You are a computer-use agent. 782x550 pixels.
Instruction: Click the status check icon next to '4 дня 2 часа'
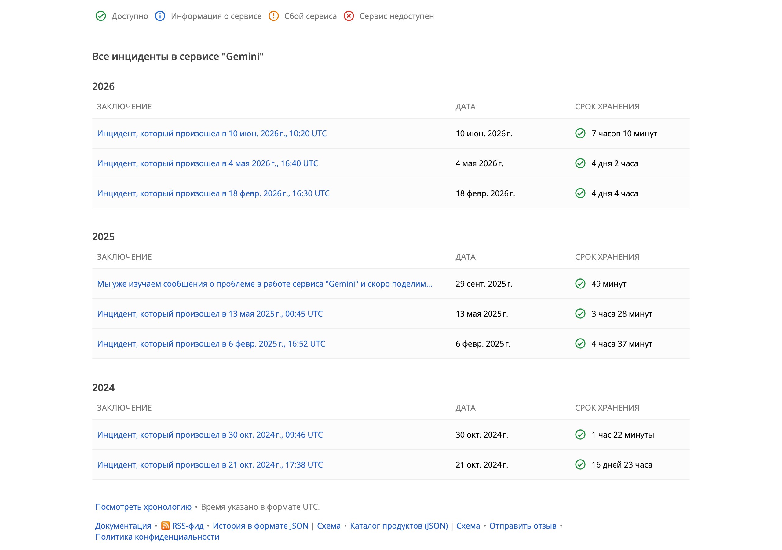pyautogui.click(x=580, y=163)
